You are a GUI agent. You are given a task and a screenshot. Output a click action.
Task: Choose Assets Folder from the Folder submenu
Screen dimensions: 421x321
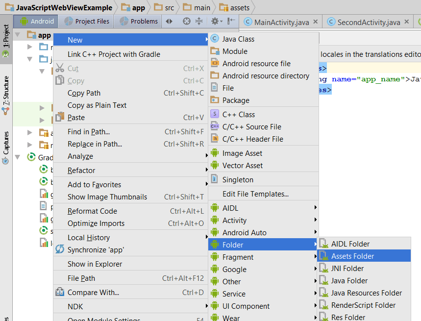click(x=364, y=256)
